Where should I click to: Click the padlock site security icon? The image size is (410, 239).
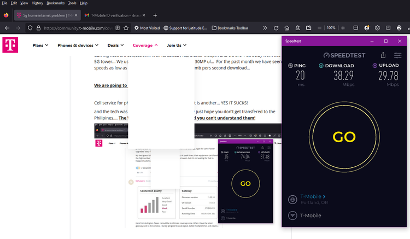coord(38,28)
